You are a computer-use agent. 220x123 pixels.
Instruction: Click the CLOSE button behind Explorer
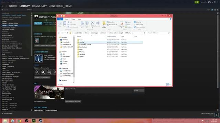[x=139, y=91]
